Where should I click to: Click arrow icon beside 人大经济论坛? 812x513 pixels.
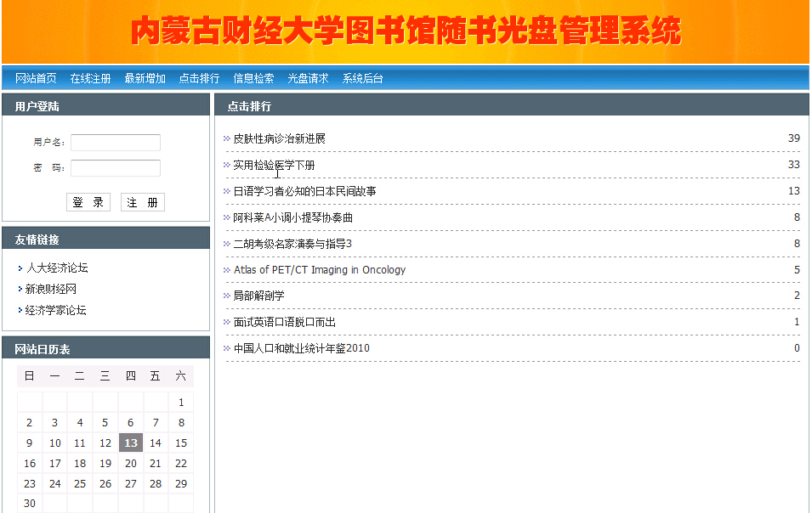click(20, 268)
